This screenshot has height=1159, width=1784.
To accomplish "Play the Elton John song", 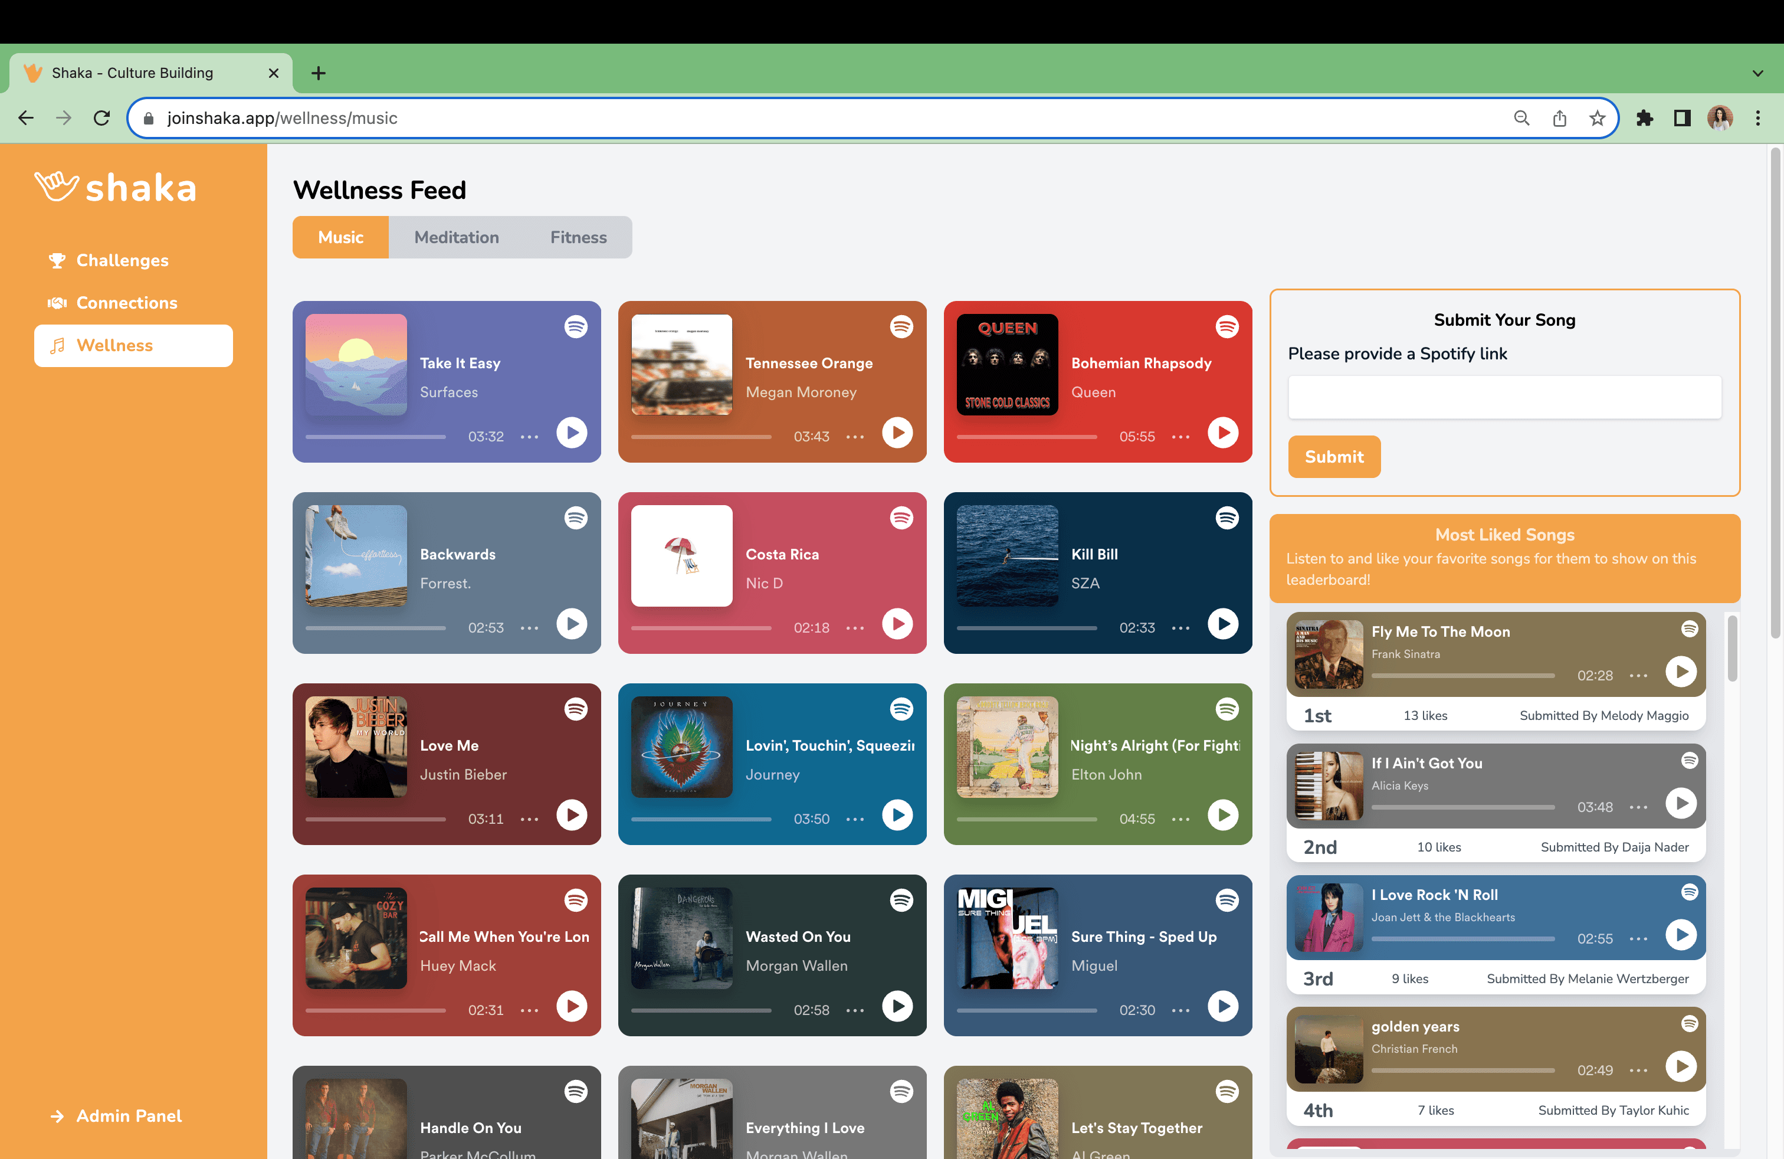I will click(1222, 815).
